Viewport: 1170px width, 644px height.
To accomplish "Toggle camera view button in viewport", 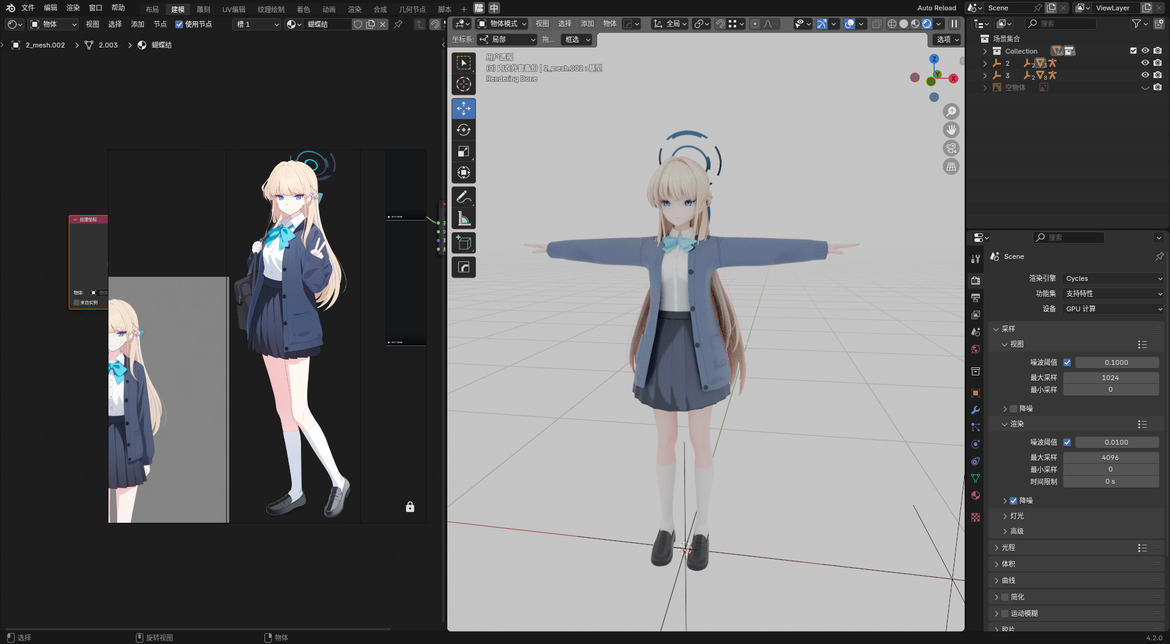I will (x=951, y=148).
